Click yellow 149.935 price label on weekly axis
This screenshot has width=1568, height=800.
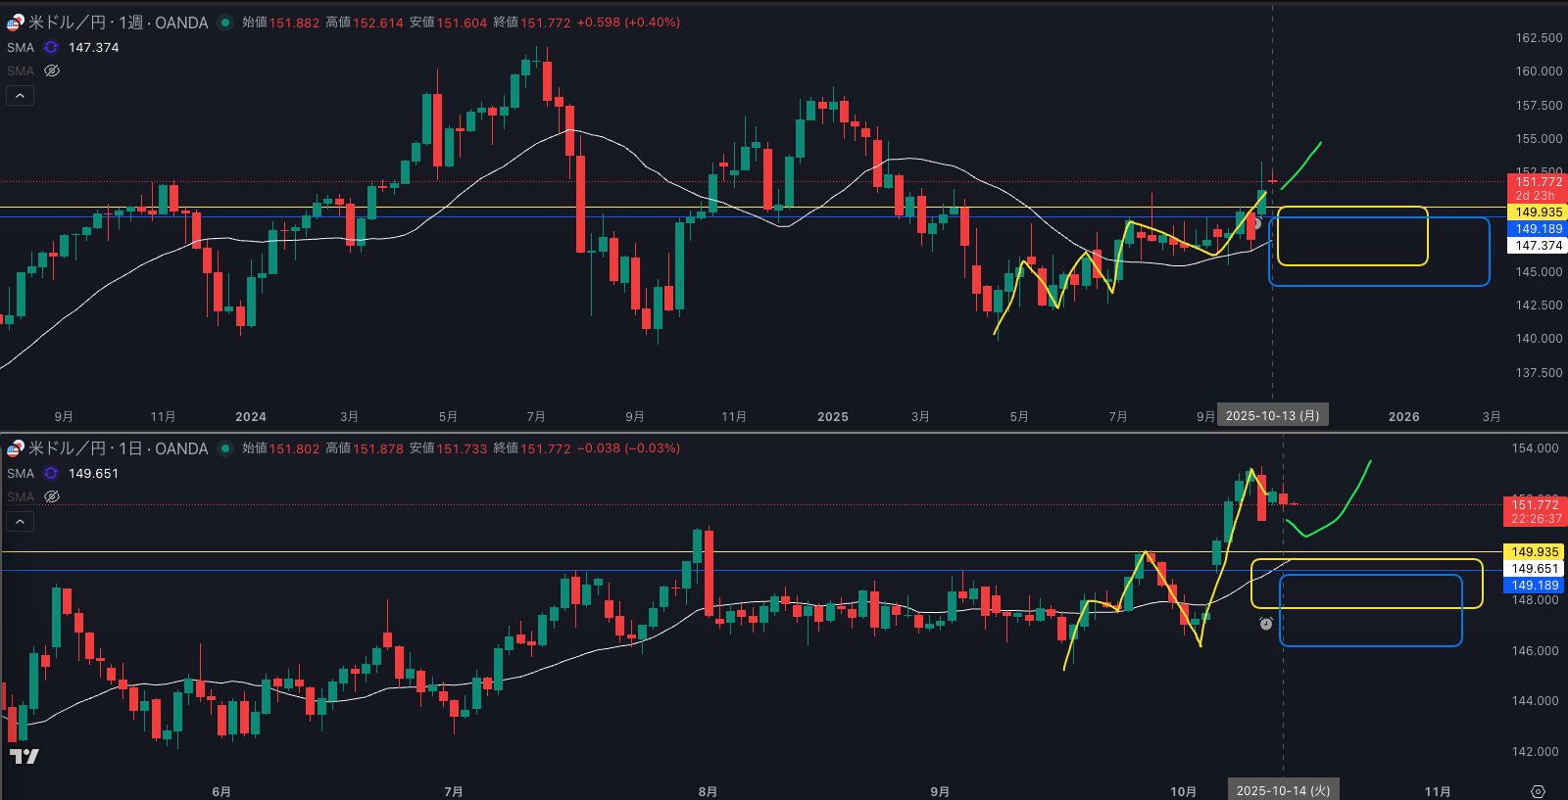pyautogui.click(x=1538, y=212)
